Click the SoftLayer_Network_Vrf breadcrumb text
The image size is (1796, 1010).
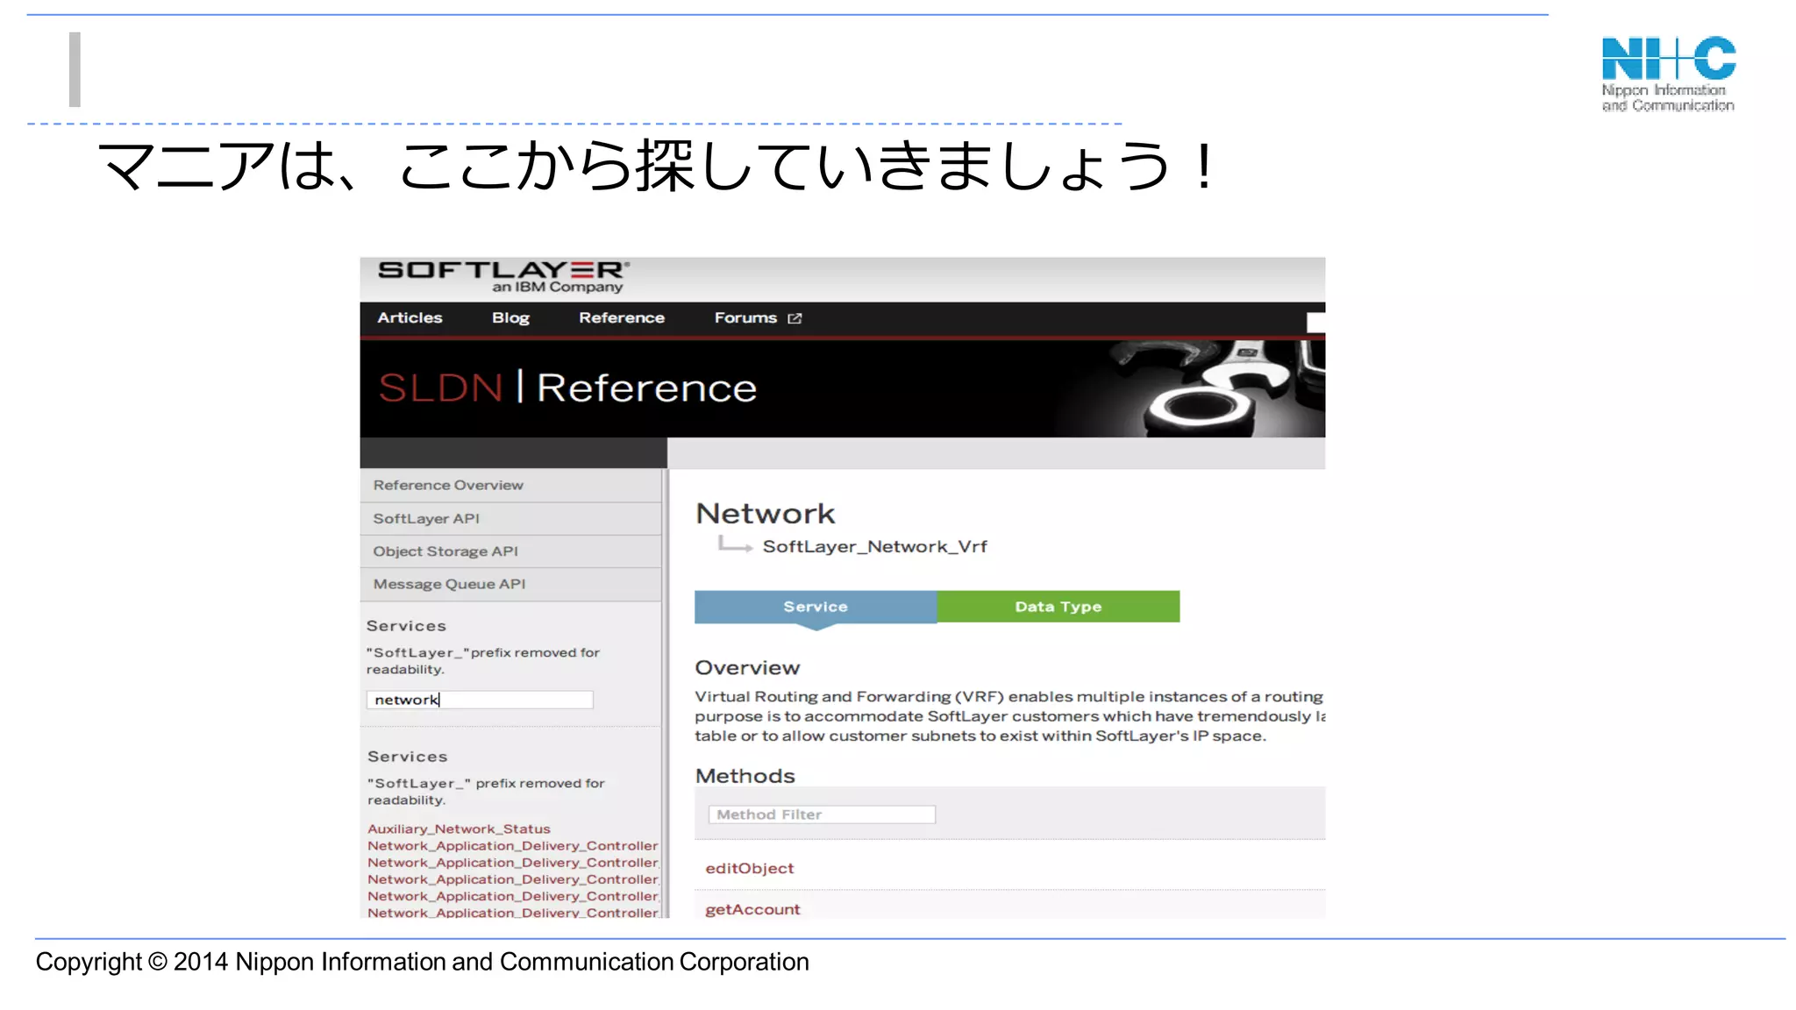click(874, 546)
